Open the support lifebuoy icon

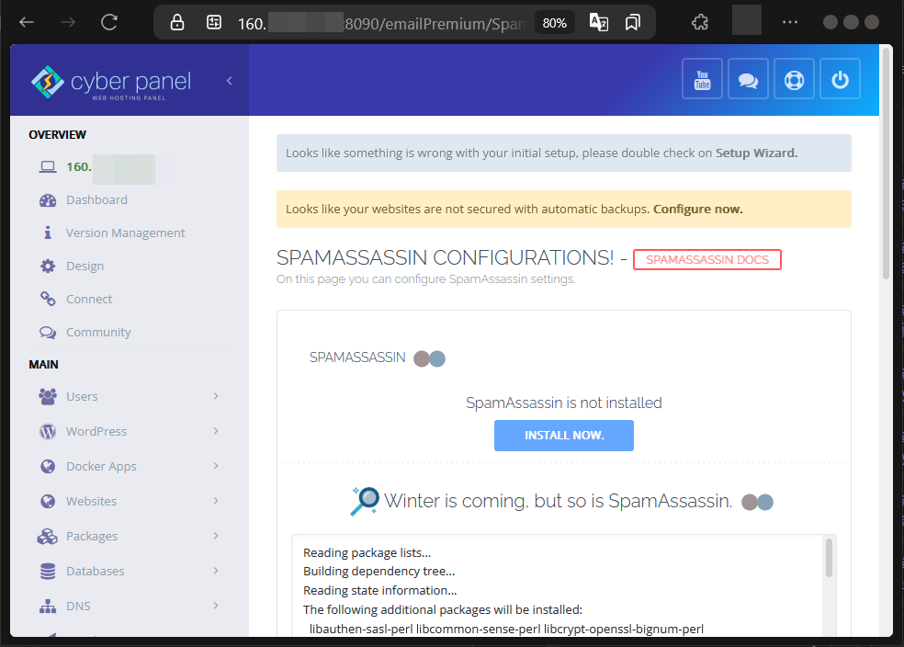pos(794,79)
